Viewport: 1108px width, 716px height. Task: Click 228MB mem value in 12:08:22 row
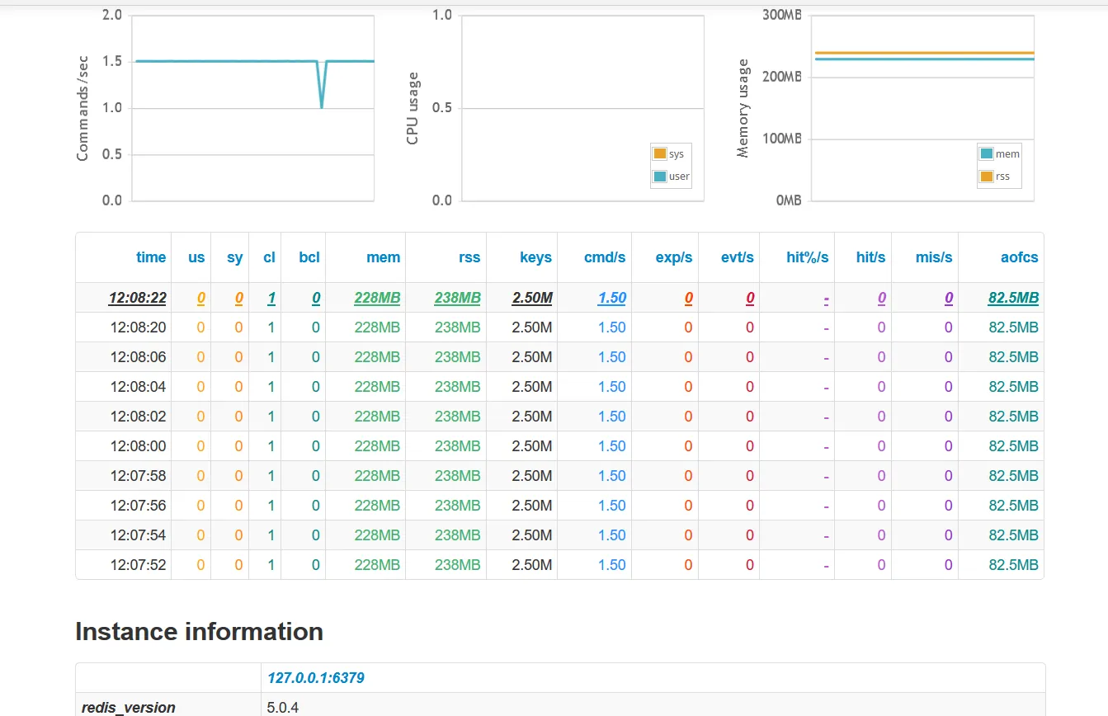point(377,298)
